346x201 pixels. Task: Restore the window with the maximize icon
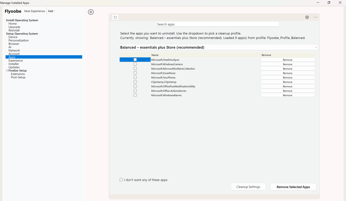[329, 3]
